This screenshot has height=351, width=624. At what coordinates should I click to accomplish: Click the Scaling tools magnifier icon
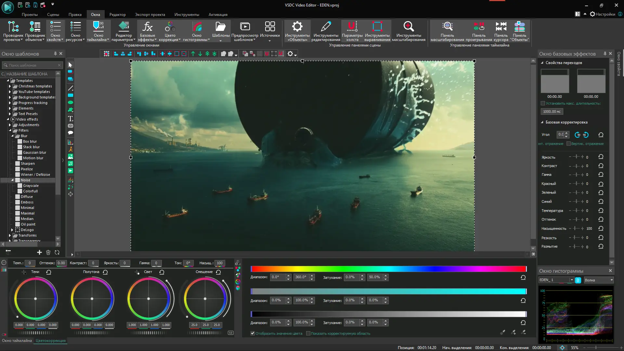pyautogui.click(x=409, y=27)
